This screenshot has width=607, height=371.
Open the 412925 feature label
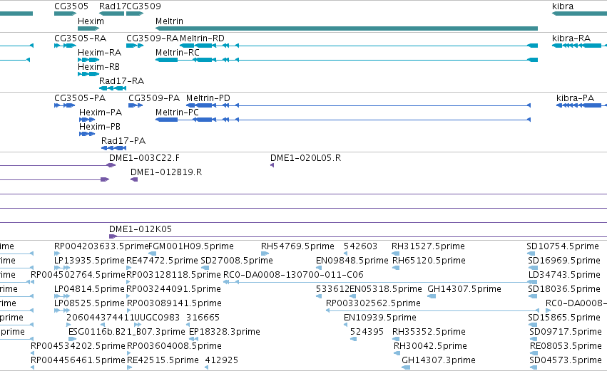[221, 361]
